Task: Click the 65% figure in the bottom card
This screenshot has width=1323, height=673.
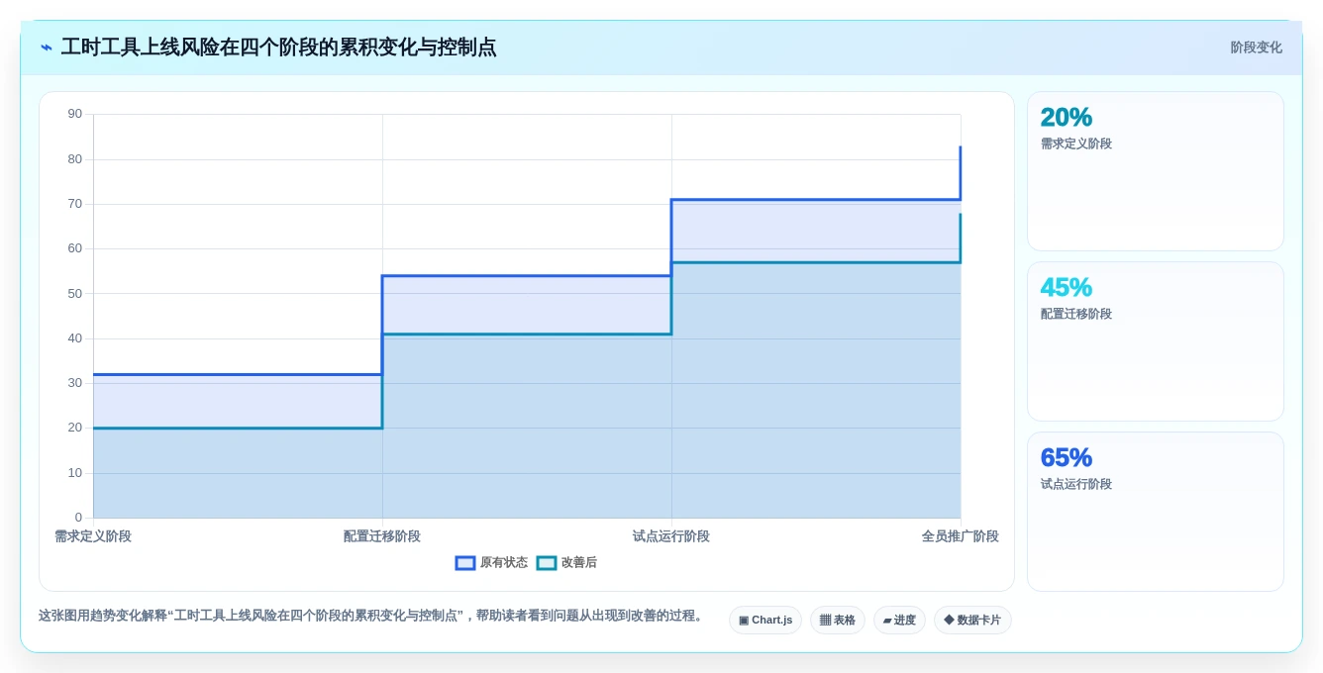Action: pos(1067,457)
